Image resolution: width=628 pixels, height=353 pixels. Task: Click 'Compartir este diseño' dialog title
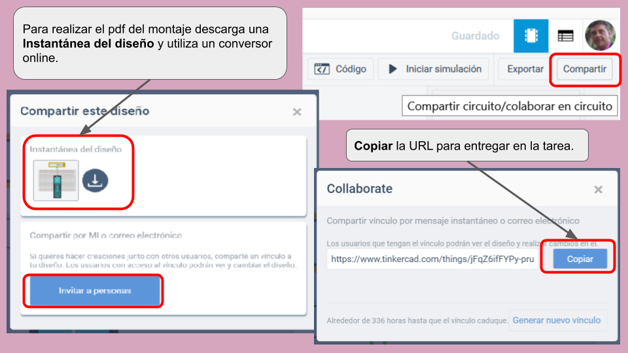coord(85,111)
